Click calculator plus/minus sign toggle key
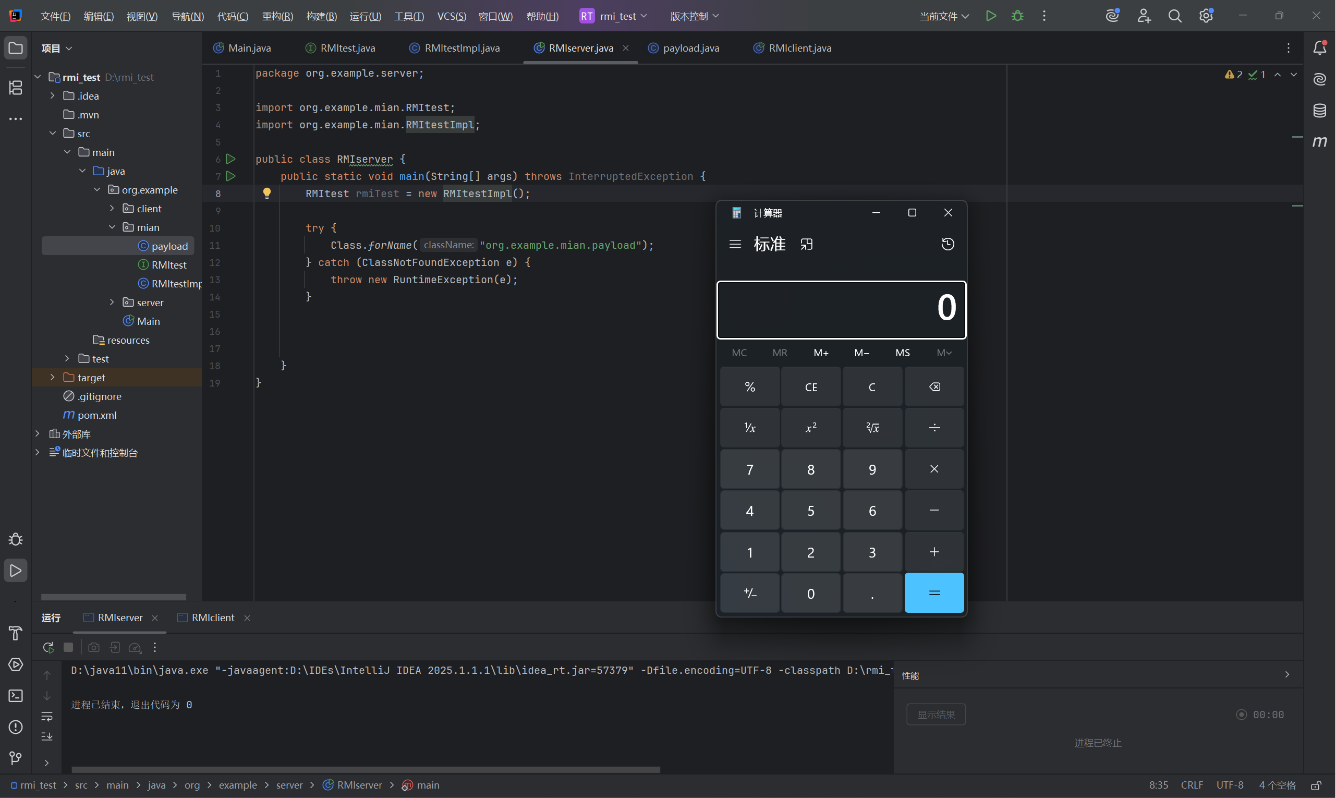This screenshot has height=798, width=1336. click(750, 593)
